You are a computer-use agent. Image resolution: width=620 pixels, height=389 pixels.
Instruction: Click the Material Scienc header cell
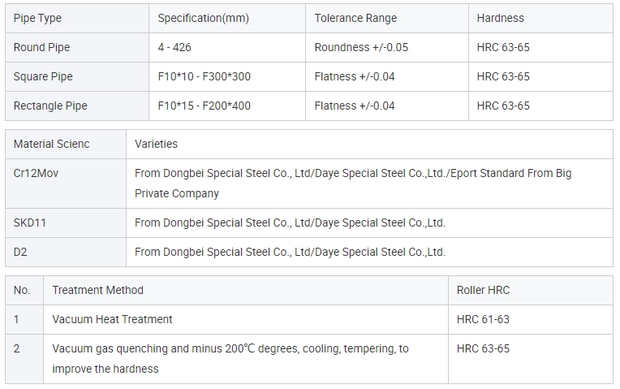click(66, 144)
